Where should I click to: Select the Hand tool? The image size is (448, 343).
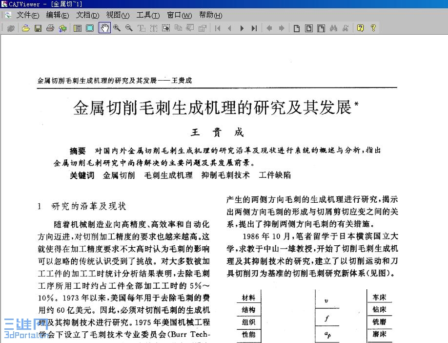(104, 28)
